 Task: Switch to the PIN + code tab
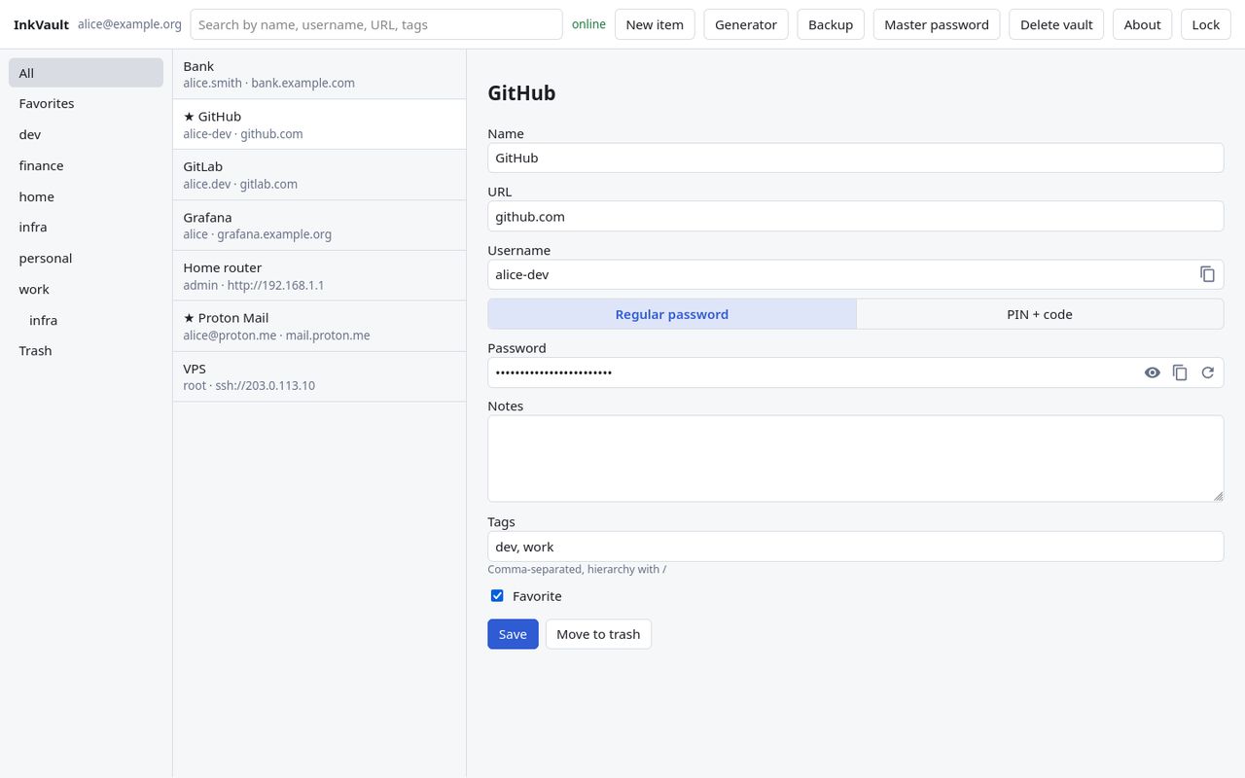point(1040,314)
